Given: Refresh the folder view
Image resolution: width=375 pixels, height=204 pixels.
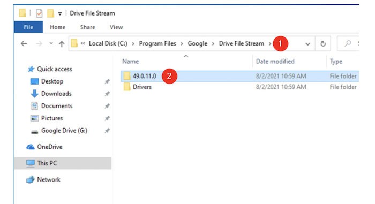Looking at the screenshot, I should (x=323, y=44).
